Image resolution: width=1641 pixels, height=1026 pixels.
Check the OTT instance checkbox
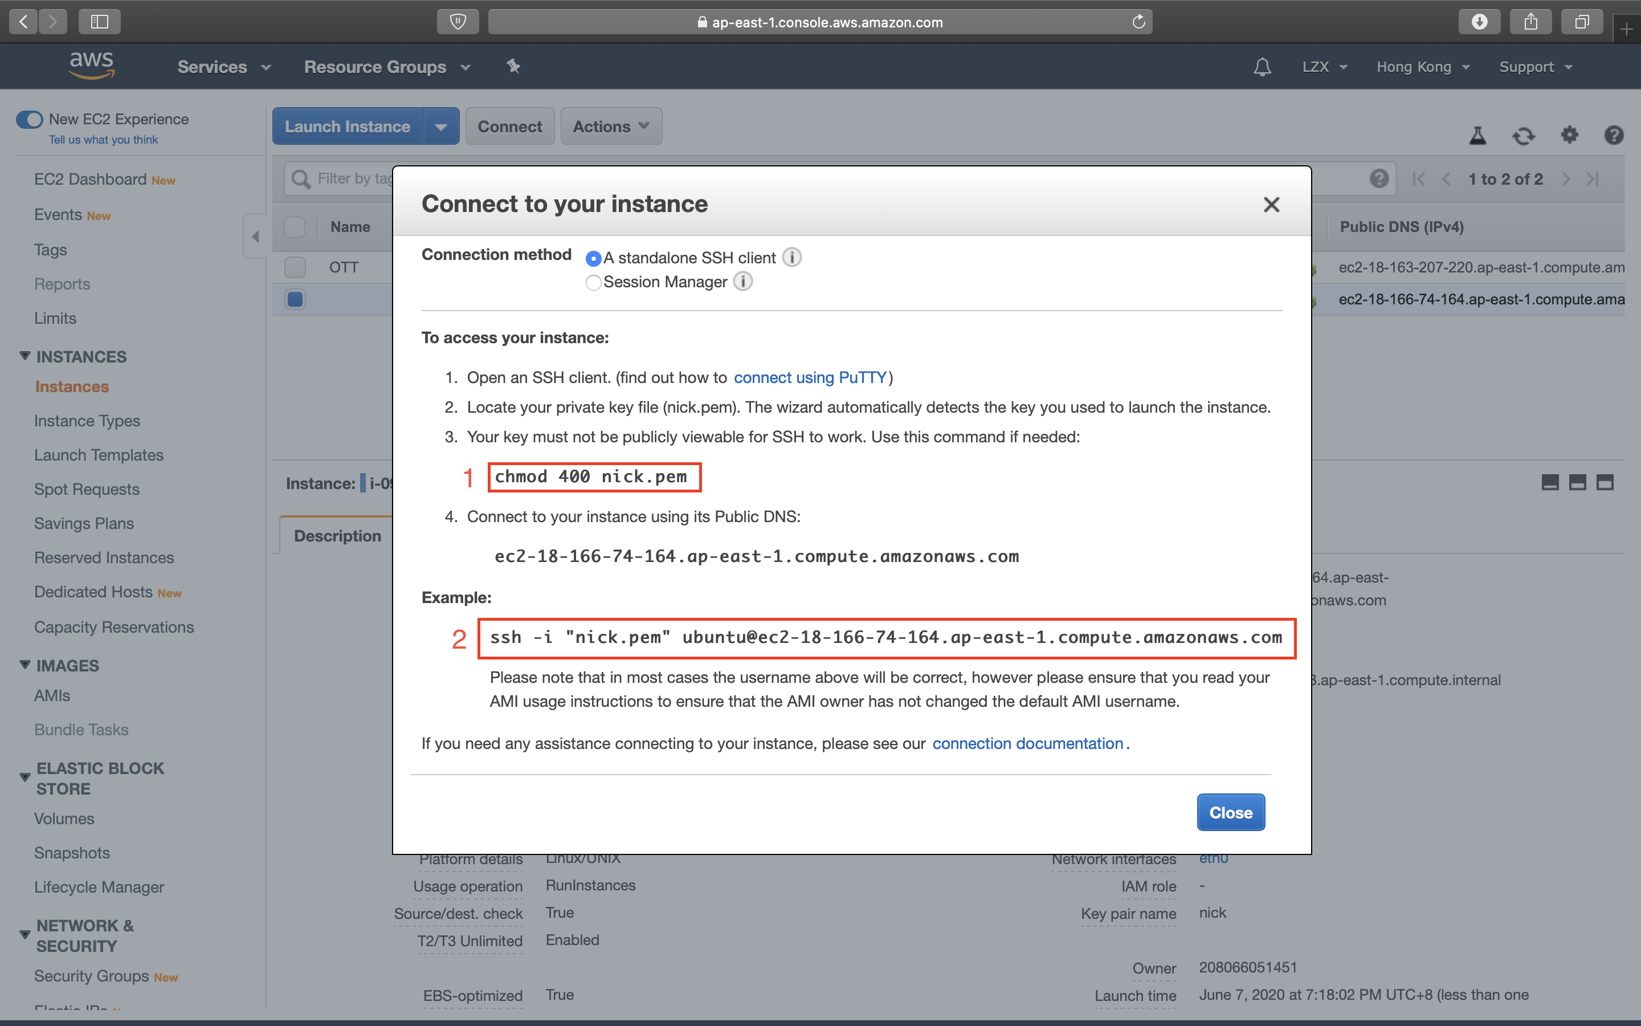click(x=295, y=267)
